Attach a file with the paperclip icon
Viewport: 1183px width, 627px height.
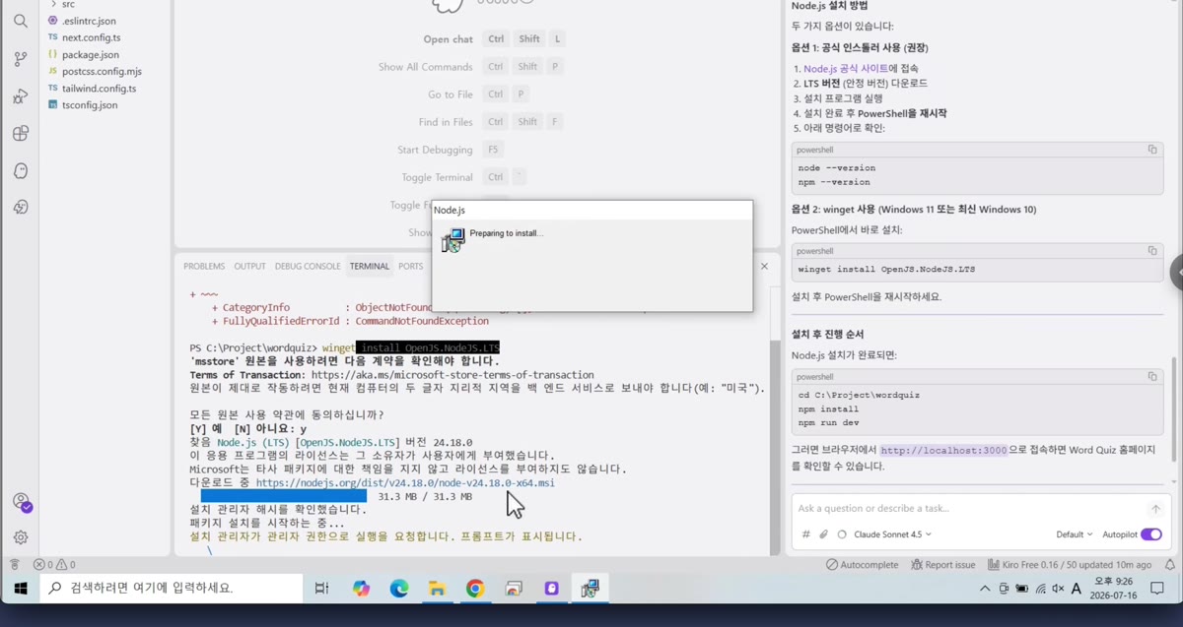(x=823, y=534)
